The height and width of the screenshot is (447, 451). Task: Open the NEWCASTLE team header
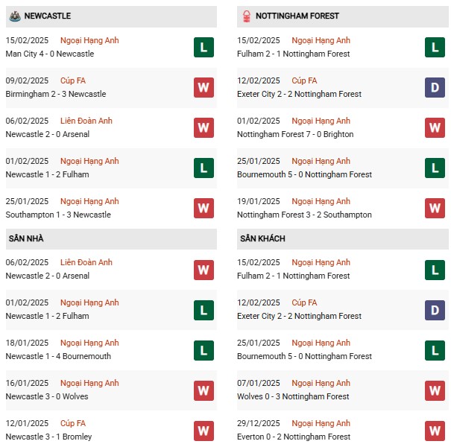point(49,16)
